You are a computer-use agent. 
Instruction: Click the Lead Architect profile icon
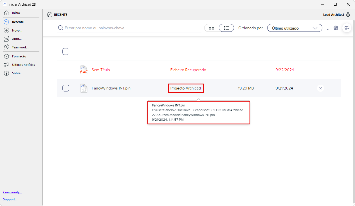pos(348,15)
